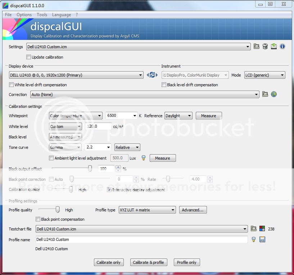Click Calibrate only button
294x275 pixels.
[x=109, y=262]
